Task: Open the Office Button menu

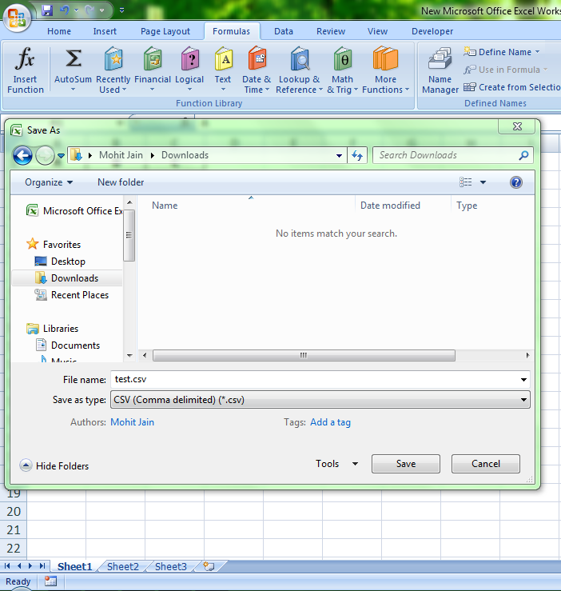Action: (x=17, y=18)
